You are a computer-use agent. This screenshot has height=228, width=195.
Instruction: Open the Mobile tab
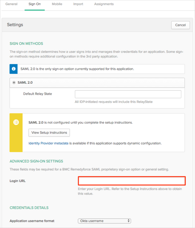point(57,4)
